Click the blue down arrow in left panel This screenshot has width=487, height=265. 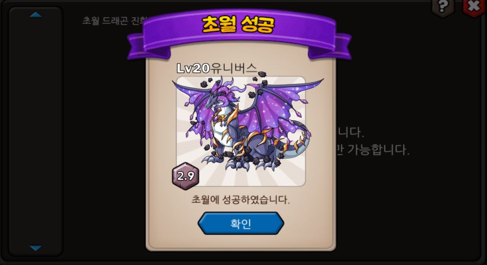pos(36,248)
